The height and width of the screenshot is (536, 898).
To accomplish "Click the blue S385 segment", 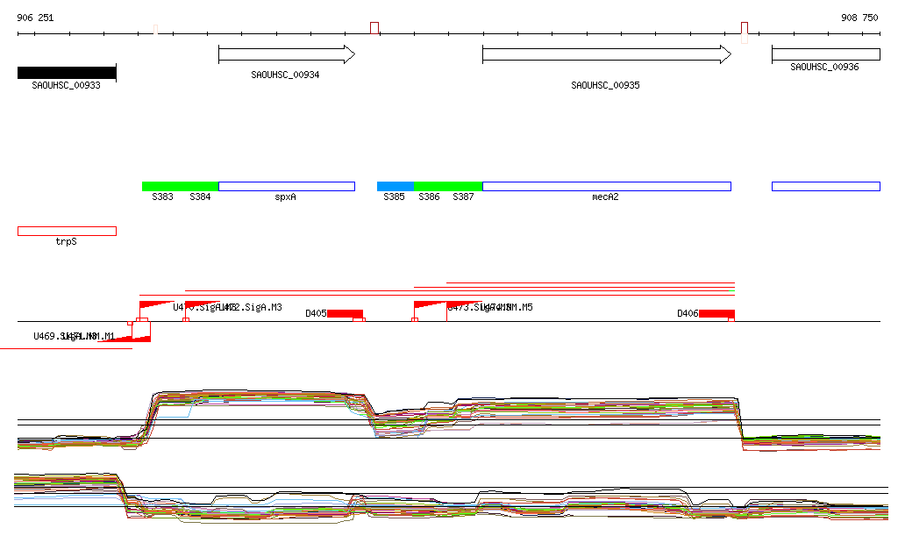I will (x=395, y=186).
